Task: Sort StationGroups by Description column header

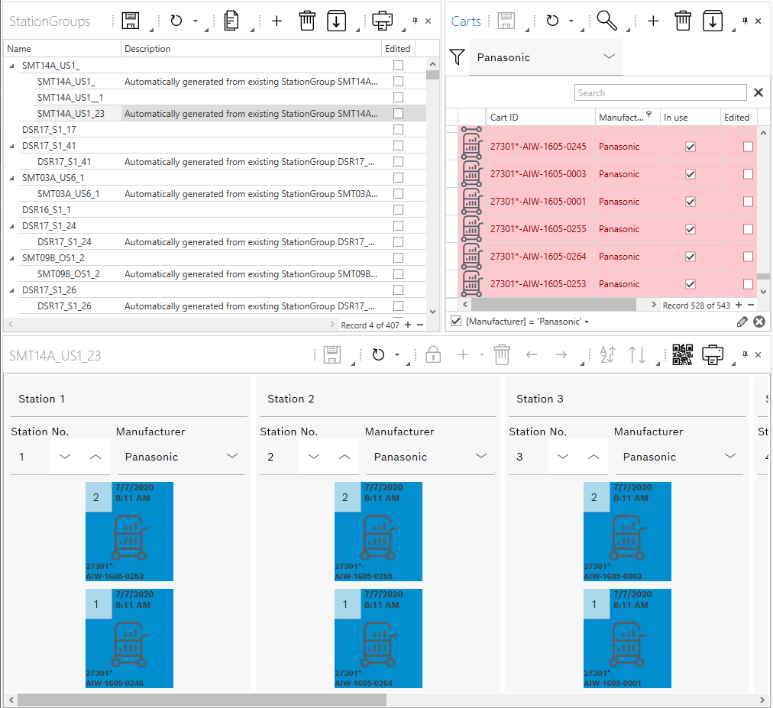Action: [251, 48]
